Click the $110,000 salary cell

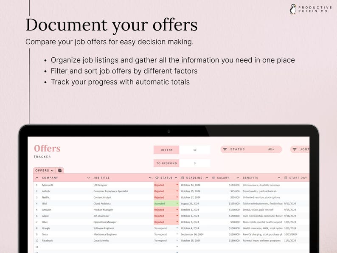coord(226,185)
